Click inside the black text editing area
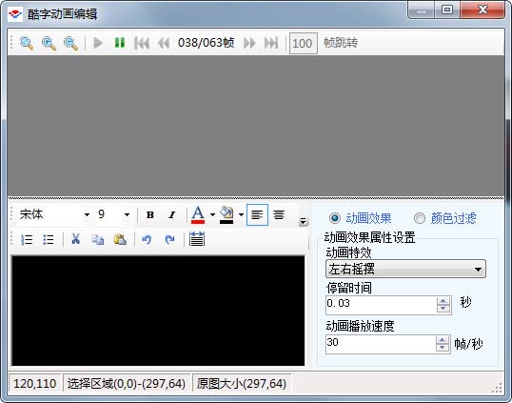512x403 pixels. click(158, 311)
